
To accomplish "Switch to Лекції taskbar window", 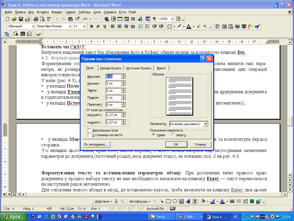I will [162, 217].
